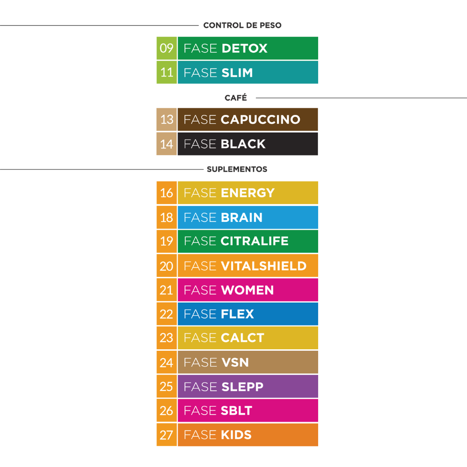This screenshot has height=467, width=467.
Task: Open the FASE KIDS entry
Action: (x=248, y=435)
